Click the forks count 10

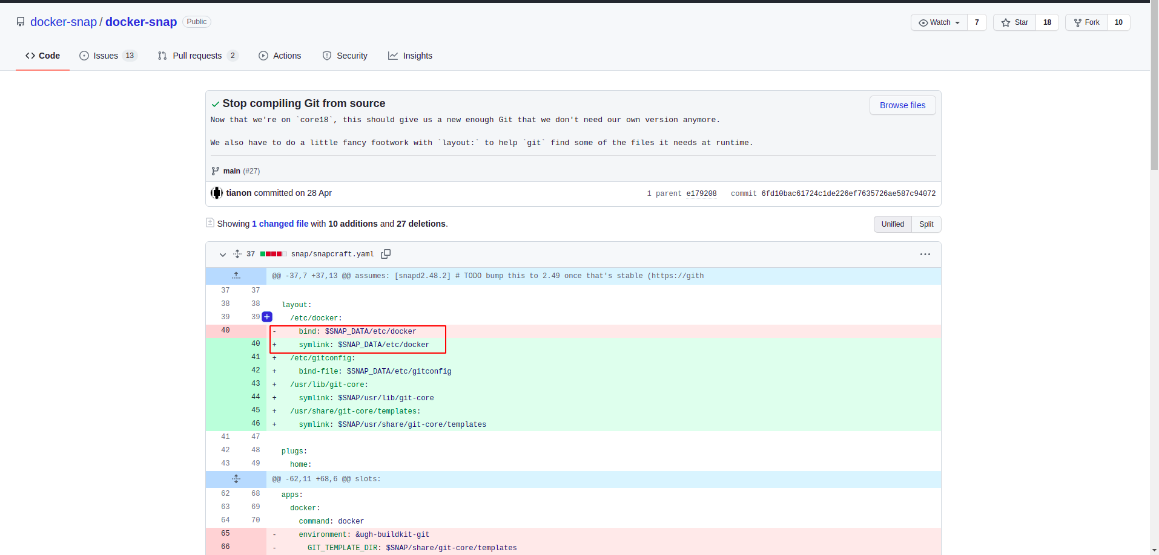(1118, 22)
